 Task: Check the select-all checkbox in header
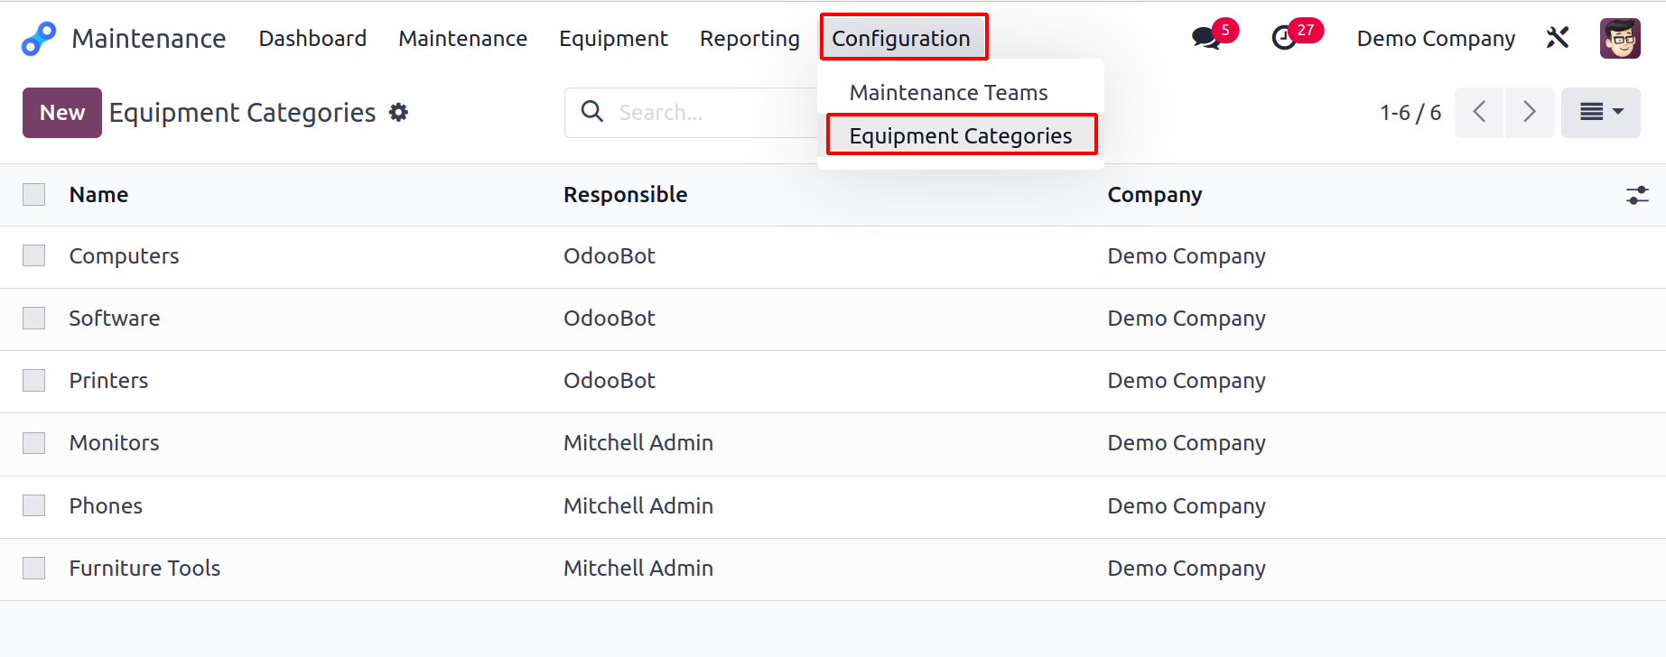pyautogui.click(x=34, y=194)
